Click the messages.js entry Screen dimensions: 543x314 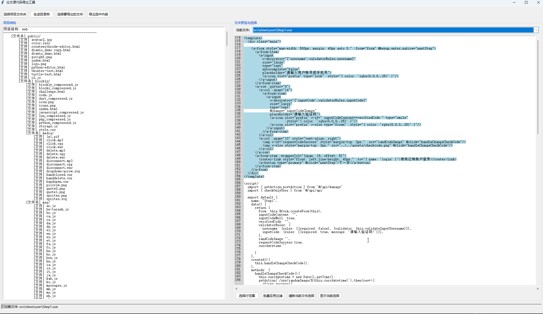pyautogui.click(x=50, y=286)
